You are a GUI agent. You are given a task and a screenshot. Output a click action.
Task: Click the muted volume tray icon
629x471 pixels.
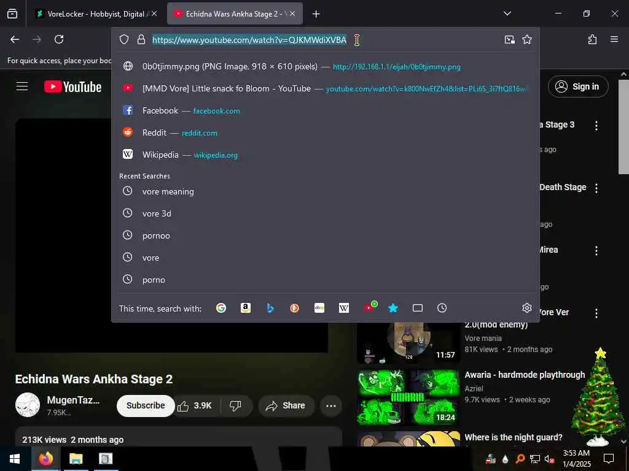point(549,459)
